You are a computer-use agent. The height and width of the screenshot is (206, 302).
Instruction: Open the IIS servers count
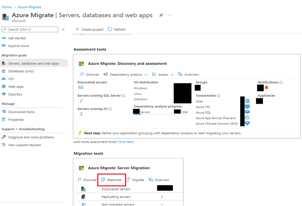coord(81,114)
